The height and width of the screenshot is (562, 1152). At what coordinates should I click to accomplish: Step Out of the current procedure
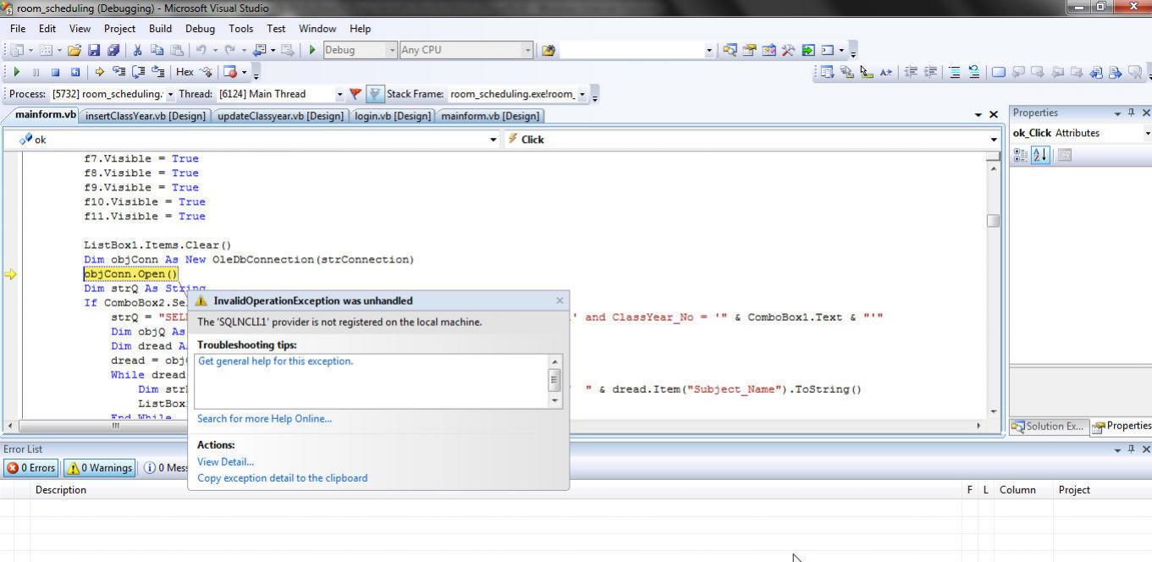click(157, 72)
